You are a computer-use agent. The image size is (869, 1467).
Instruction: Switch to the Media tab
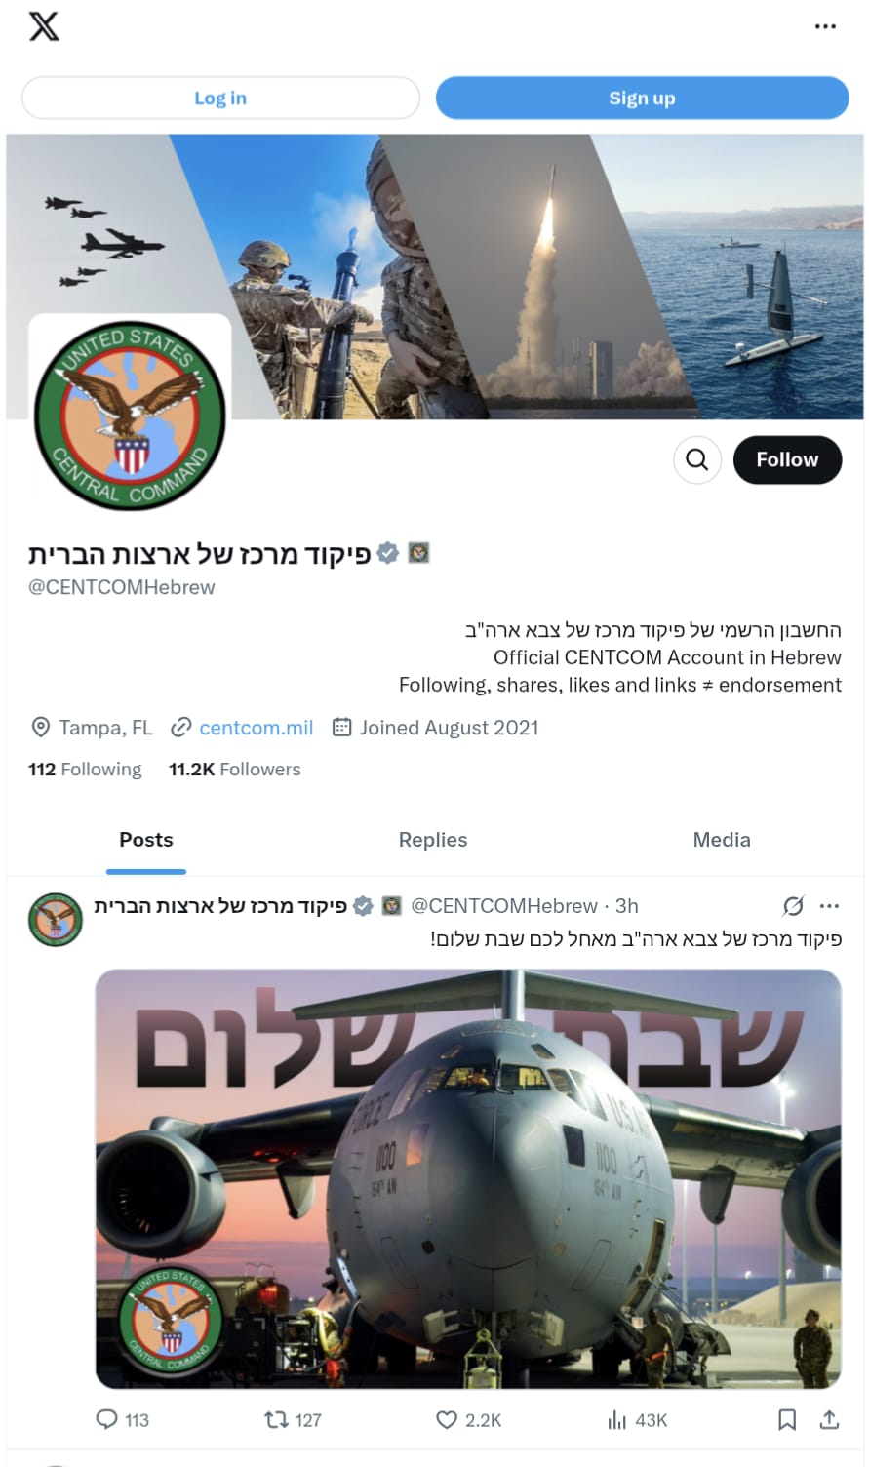click(722, 840)
